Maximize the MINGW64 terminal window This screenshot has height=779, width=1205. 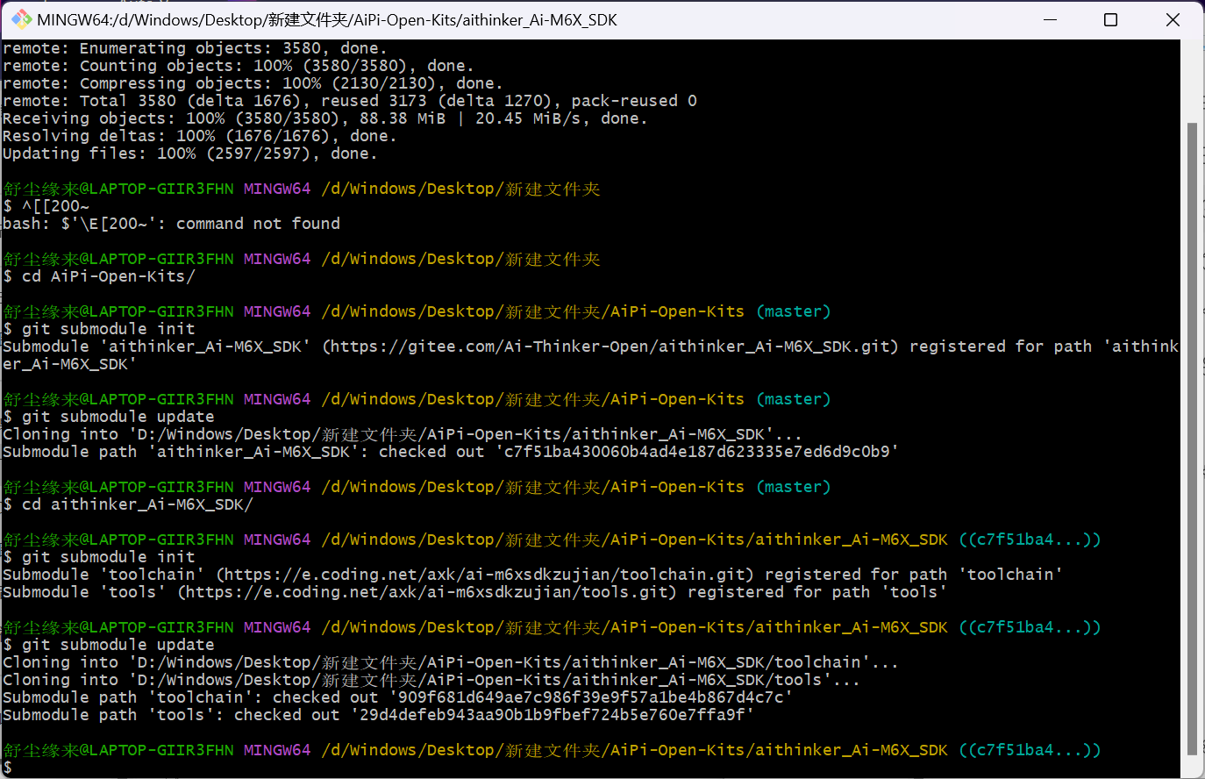point(1110,19)
